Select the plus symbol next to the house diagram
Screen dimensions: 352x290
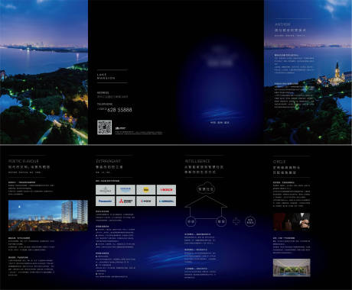236,221
